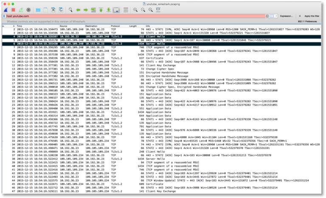Jump to the first packet
The image size is (326, 198).
point(101,9)
